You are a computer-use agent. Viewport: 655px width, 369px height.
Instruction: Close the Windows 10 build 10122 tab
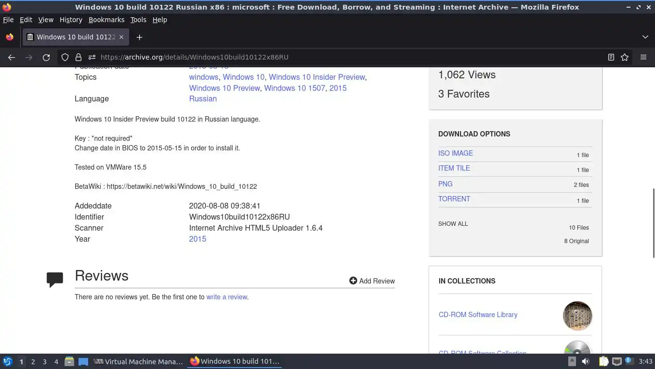pos(121,37)
